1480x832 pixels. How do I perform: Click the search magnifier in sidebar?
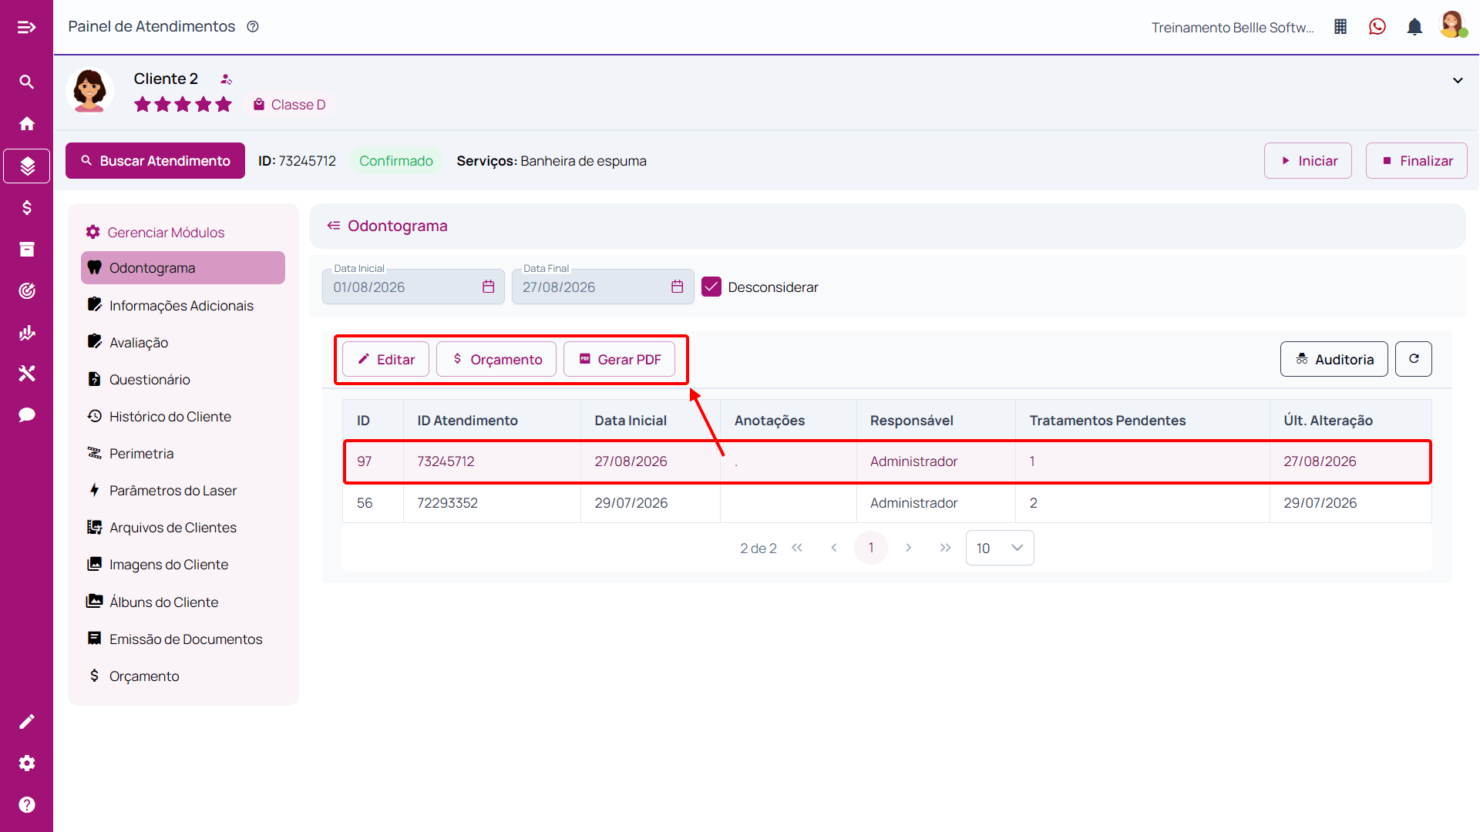pos(27,82)
